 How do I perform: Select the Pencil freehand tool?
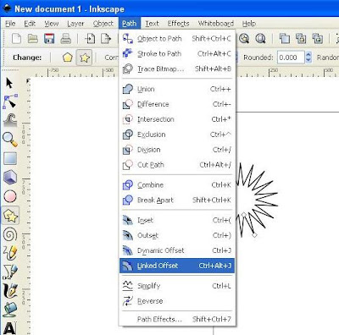pos(10,253)
